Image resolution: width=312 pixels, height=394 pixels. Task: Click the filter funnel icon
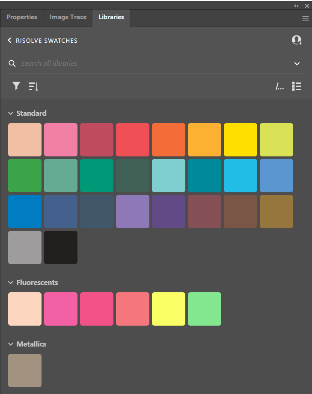pyautogui.click(x=16, y=86)
